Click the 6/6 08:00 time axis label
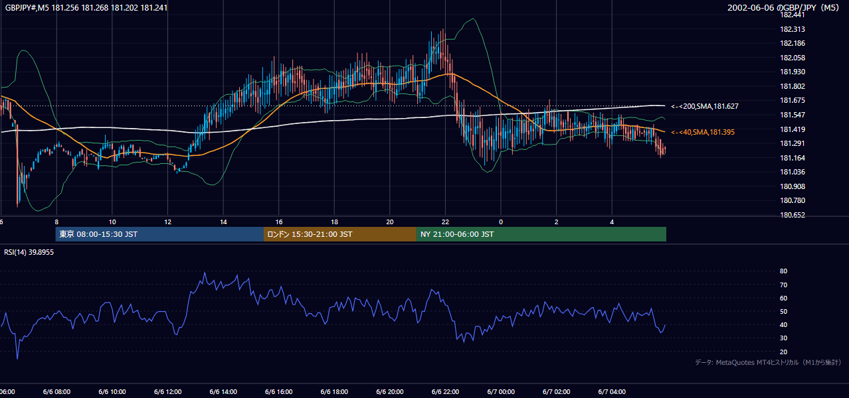 point(56,392)
